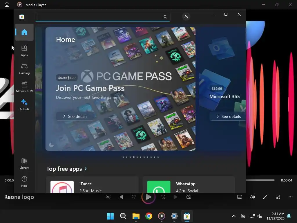Open captions/subtitles menu in Media Player
297x223 pixels.
[239, 197]
